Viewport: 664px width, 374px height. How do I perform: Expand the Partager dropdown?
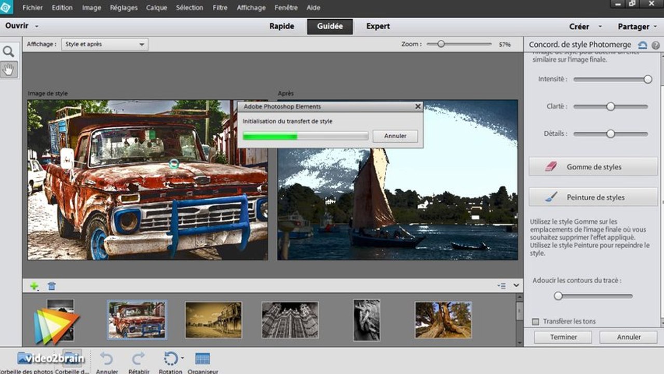pyautogui.click(x=655, y=26)
